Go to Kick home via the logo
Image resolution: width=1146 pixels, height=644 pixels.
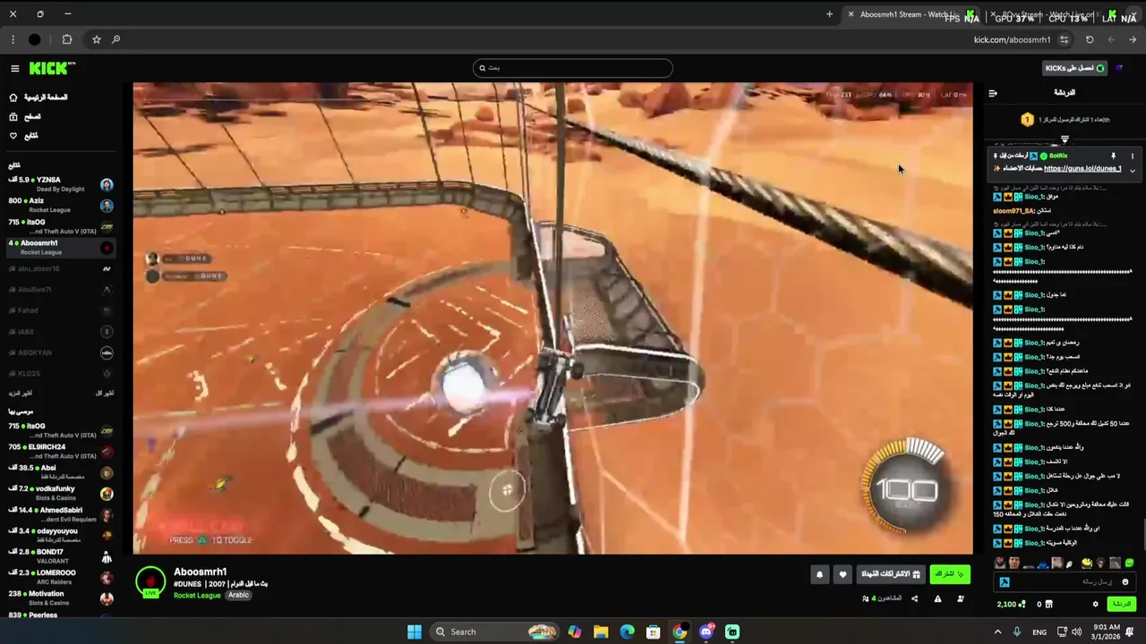click(x=52, y=69)
